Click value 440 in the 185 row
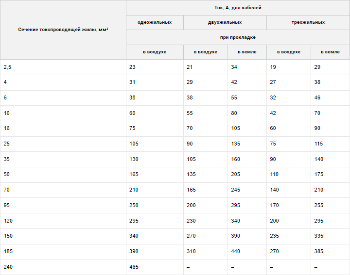 (235, 251)
